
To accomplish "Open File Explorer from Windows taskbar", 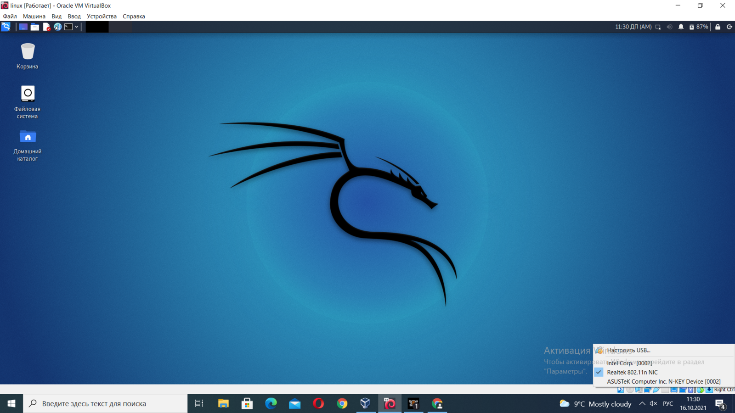I will point(223,403).
